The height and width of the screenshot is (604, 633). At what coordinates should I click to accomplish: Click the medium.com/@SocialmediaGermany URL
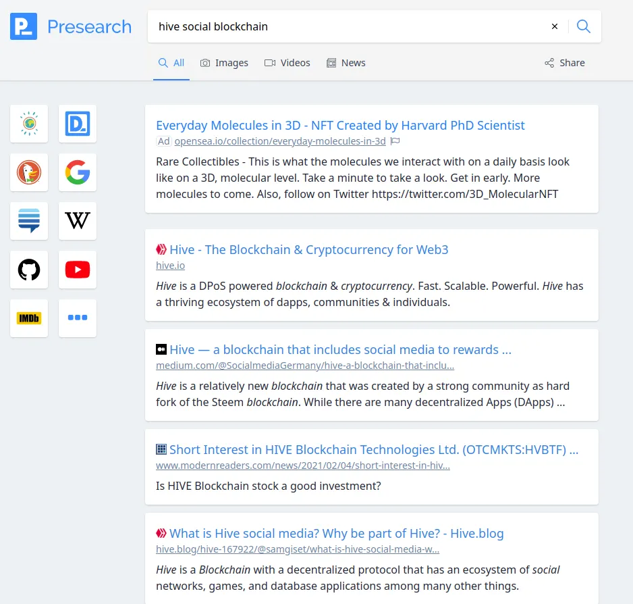pyautogui.click(x=305, y=366)
